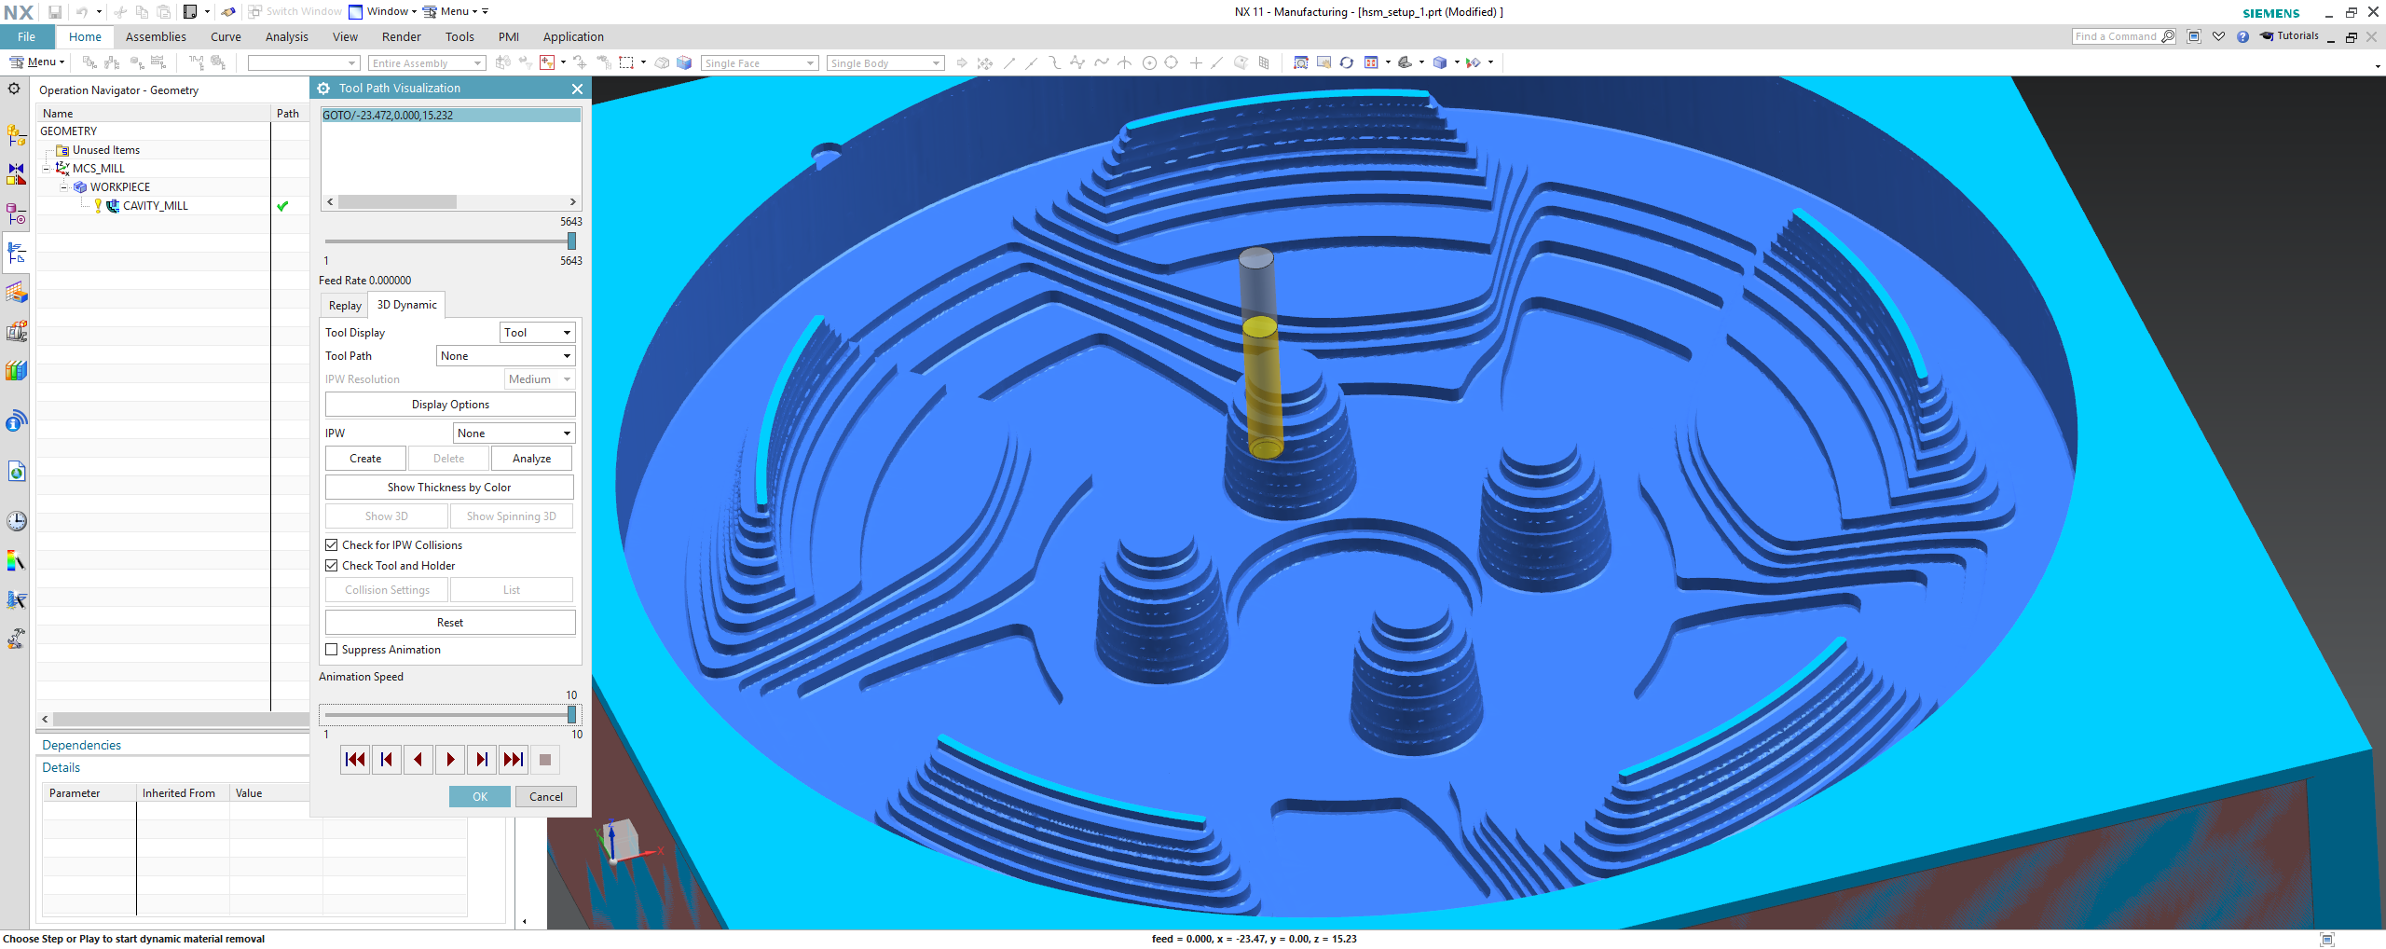Close the Tool Path Visualization dialog

(577, 89)
